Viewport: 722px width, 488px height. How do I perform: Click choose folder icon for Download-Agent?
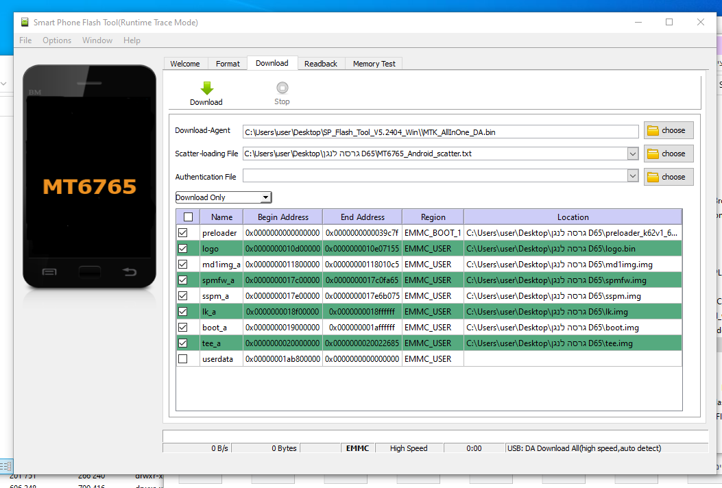(x=653, y=130)
